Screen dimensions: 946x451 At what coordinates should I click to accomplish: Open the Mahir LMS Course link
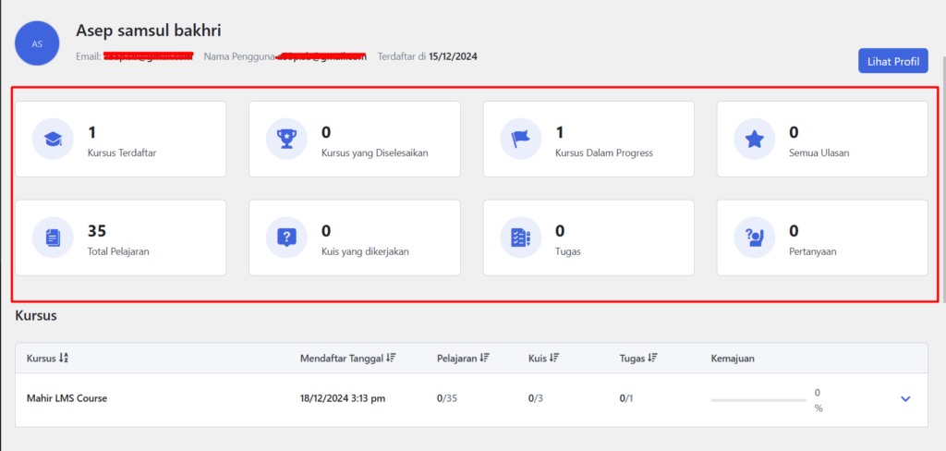[67, 398]
